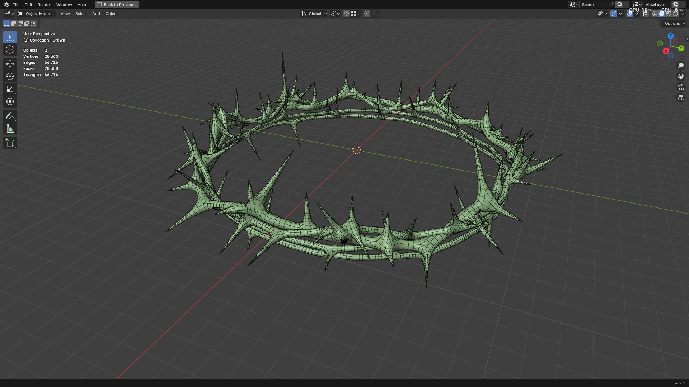Open the pivot point dropdown

tap(335, 14)
